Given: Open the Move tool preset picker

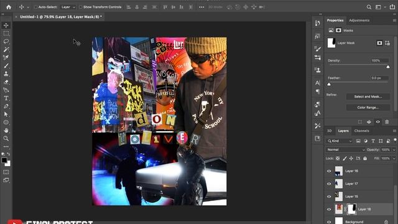Looking at the screenshot, I should [x=28, y=7].
